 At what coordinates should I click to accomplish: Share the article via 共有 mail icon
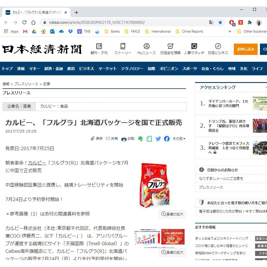click(112, 139)
